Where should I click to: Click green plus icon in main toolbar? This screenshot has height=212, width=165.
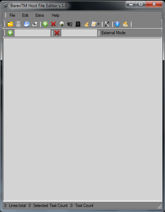pyautogui.click(x=45, y=24)
